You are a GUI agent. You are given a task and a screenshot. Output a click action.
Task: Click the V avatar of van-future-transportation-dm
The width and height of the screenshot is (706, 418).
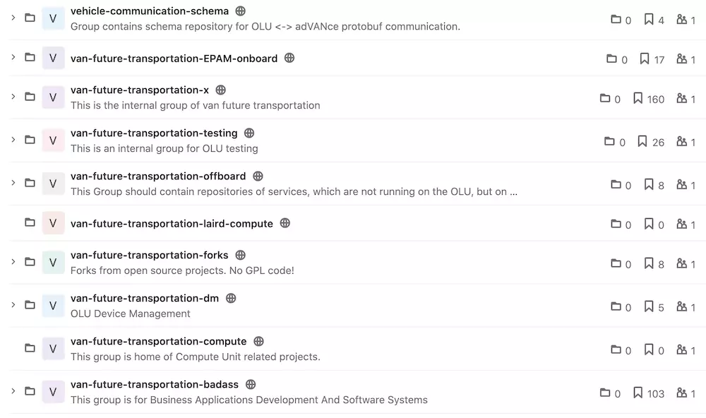[x=53, y=306]
